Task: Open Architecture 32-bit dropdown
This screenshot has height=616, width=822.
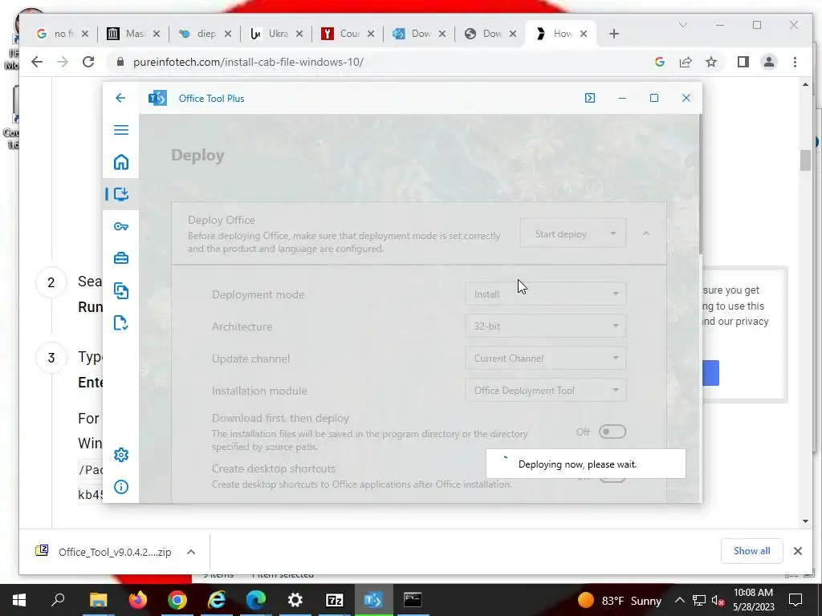Action: 545,326
